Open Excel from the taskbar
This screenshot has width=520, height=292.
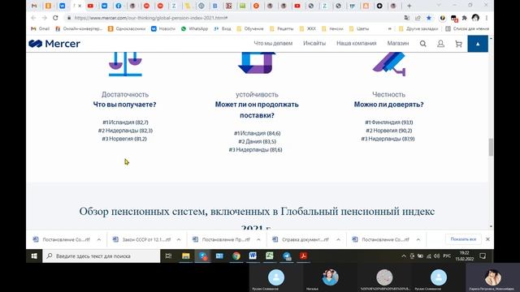click(270, 256)
